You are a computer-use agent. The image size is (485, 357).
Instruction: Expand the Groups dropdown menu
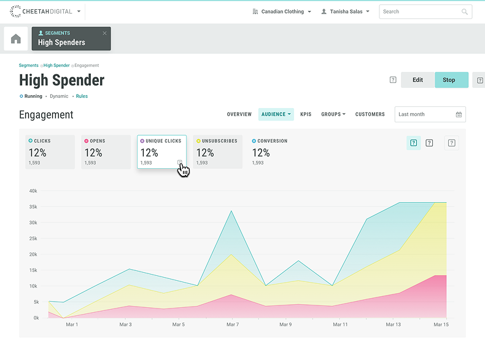click(333, 114)
